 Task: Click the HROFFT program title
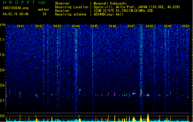(19, 2)
